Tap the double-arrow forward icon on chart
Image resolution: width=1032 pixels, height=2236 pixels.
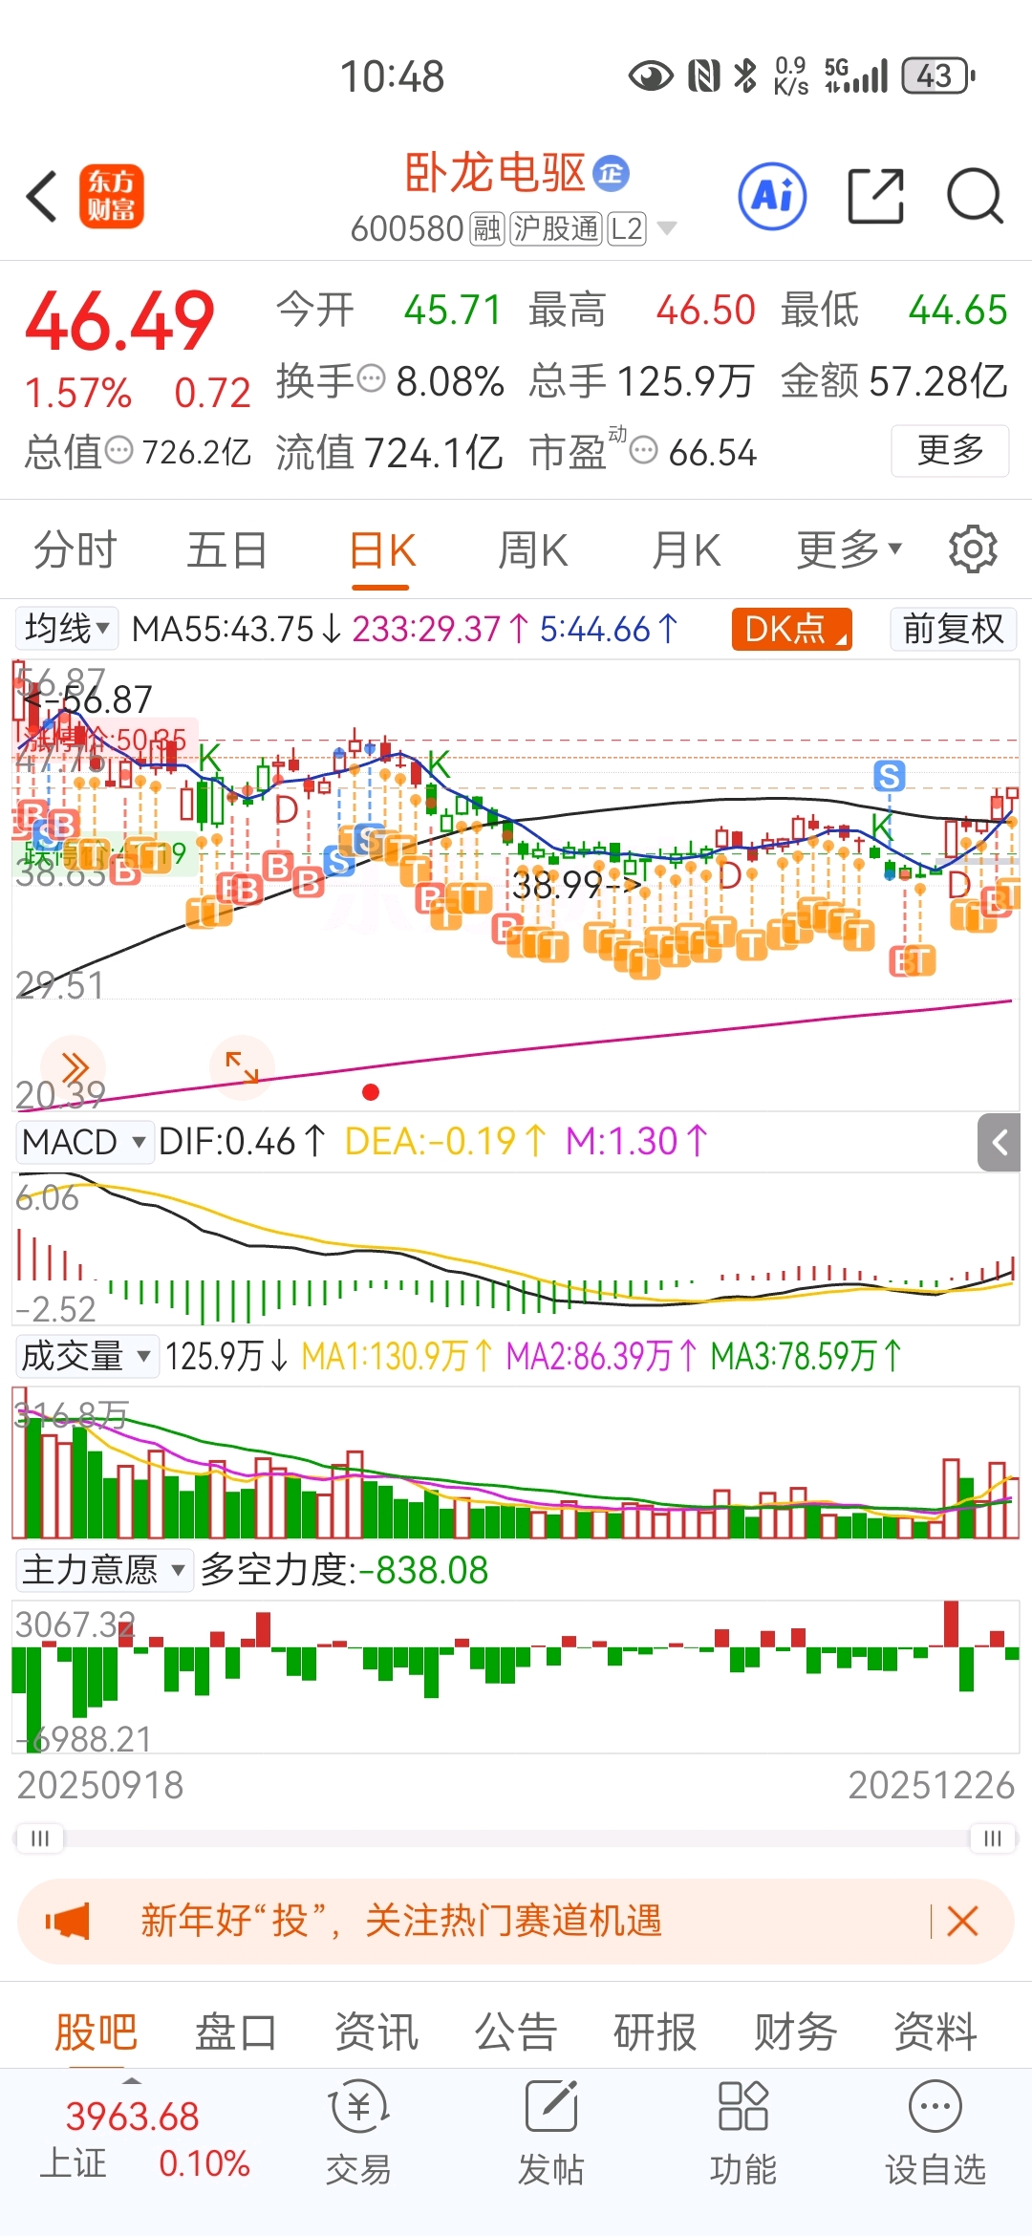pyautogui.click(x=74, y=1067)
